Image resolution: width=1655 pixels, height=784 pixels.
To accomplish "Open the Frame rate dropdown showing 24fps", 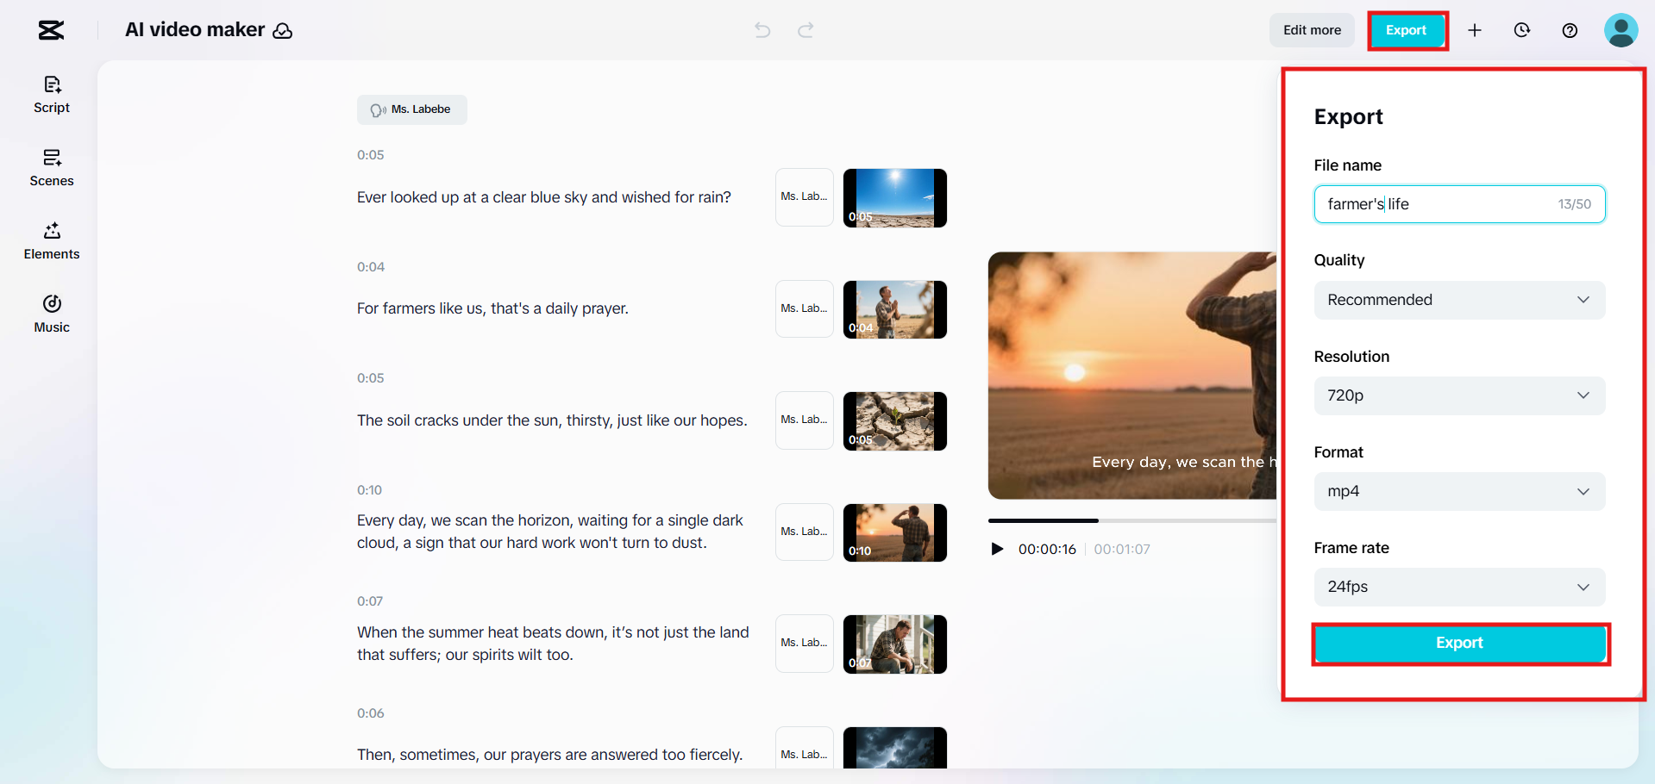I will coord(1458,587).
